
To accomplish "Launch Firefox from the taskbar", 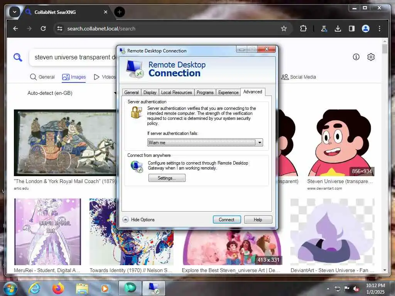I will click(x=58, y=288).
